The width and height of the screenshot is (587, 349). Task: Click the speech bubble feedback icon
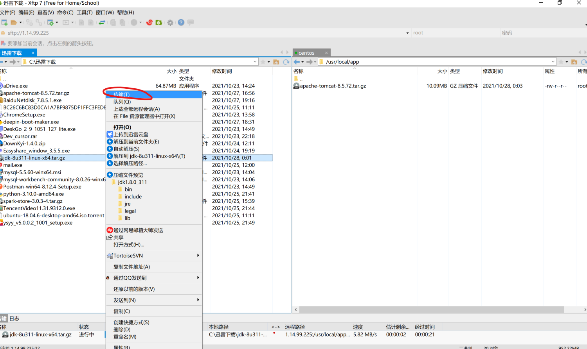tap(191, 23)
